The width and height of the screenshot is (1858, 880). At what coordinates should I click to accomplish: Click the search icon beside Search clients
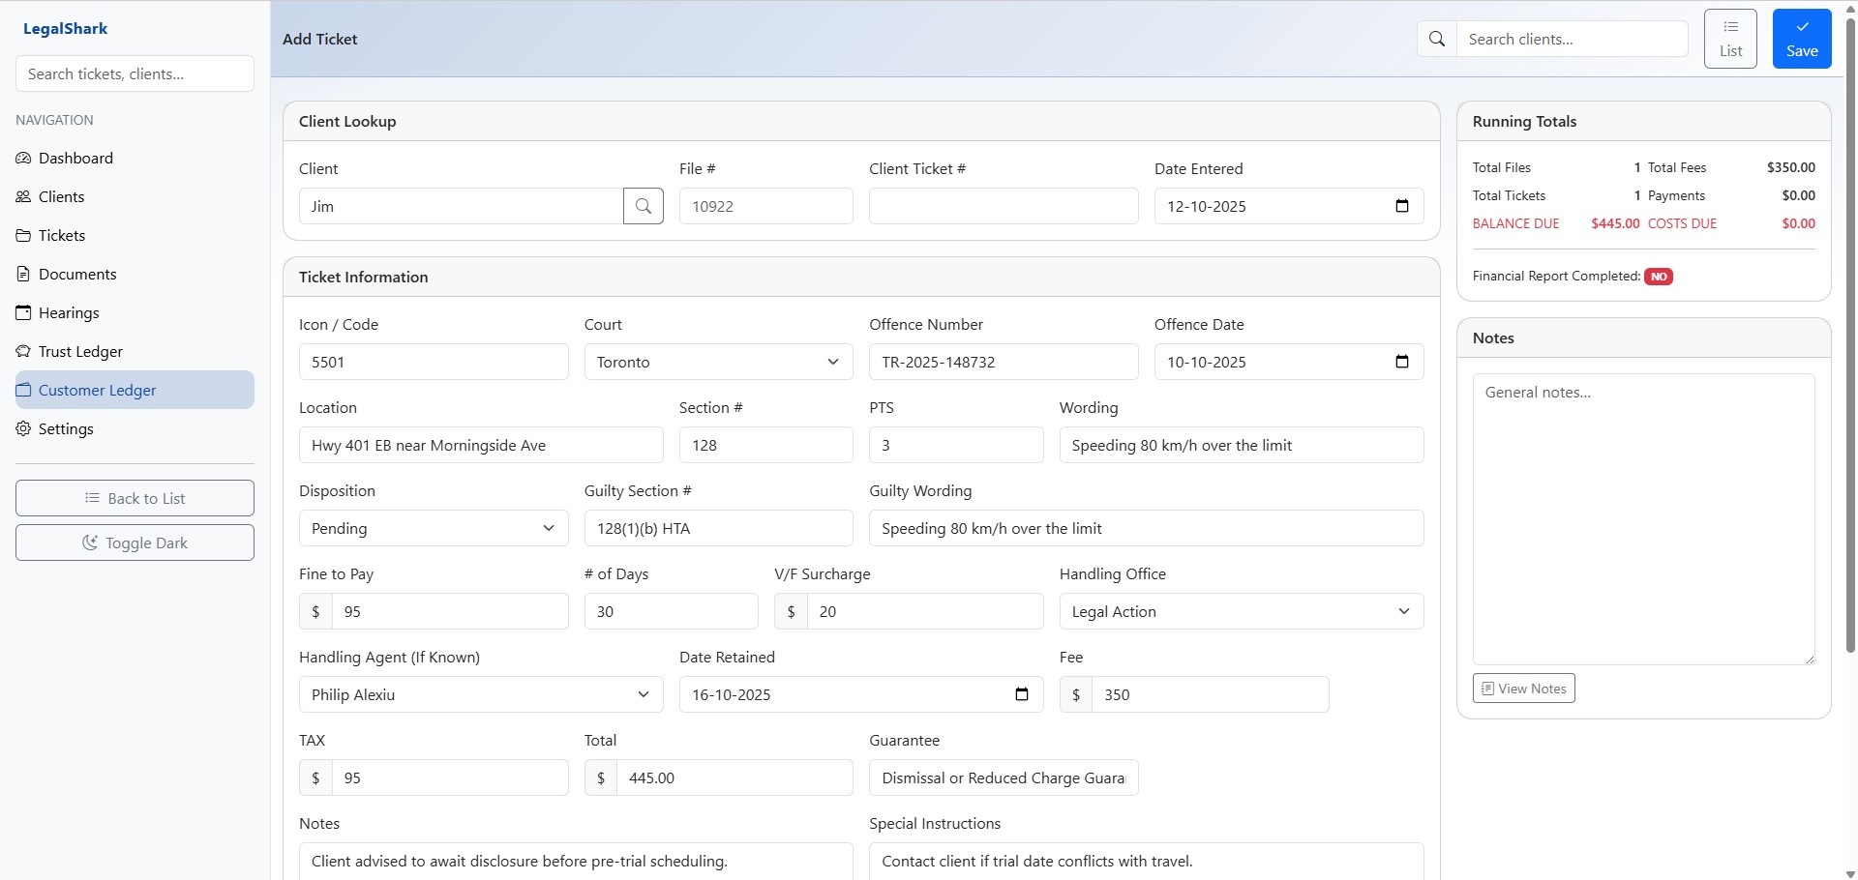(1437, 39)
